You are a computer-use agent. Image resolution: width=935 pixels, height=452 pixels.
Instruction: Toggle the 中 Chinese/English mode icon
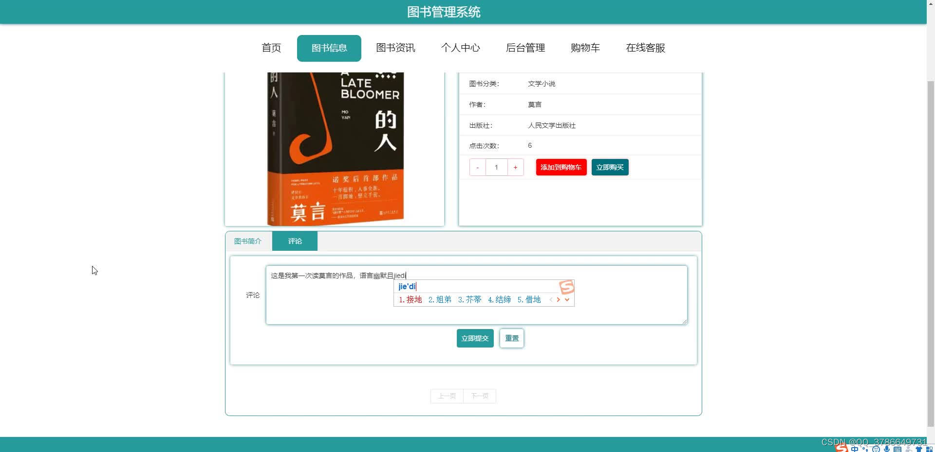(x=855, y=449)
